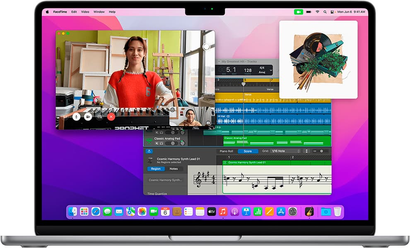Open the Edit menu

click(74, 12)
